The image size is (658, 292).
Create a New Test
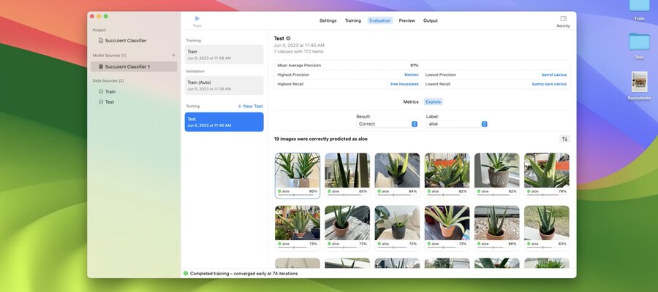coord(250,107)
